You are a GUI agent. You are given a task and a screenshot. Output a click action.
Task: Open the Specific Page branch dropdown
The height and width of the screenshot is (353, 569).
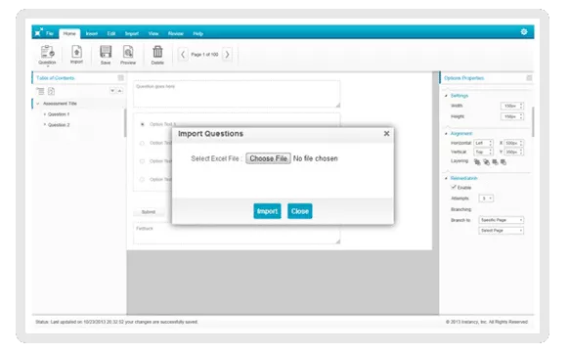point(502,220)
